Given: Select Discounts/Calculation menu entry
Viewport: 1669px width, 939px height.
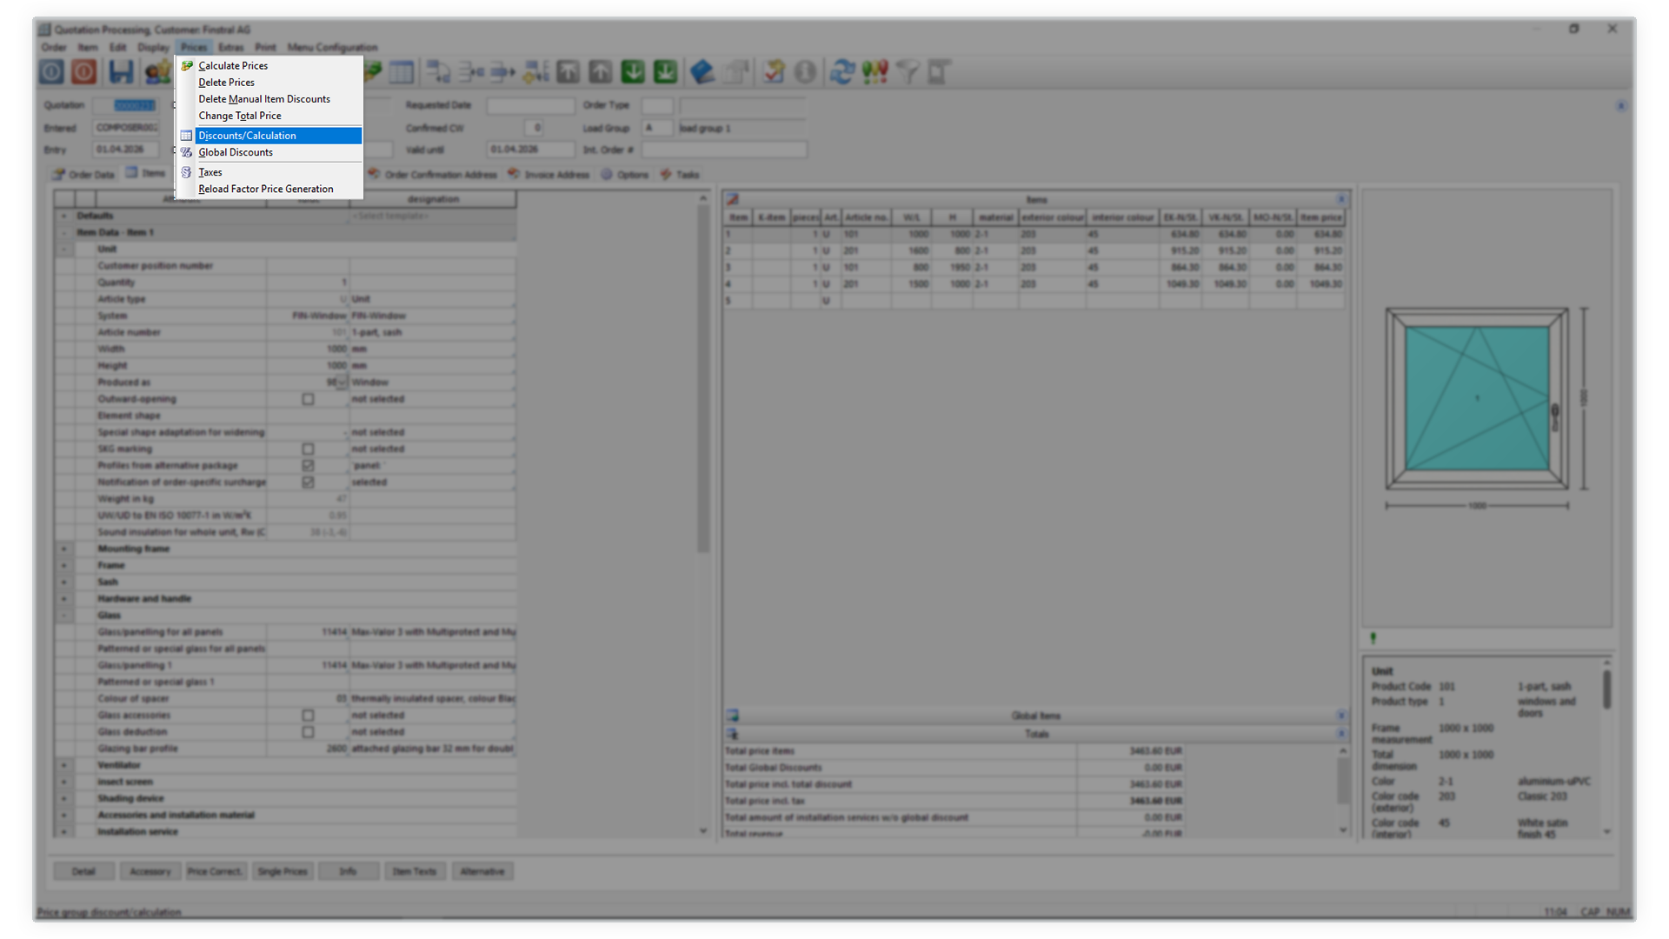Looking at the screenshot, I should [x=247, y=136].
